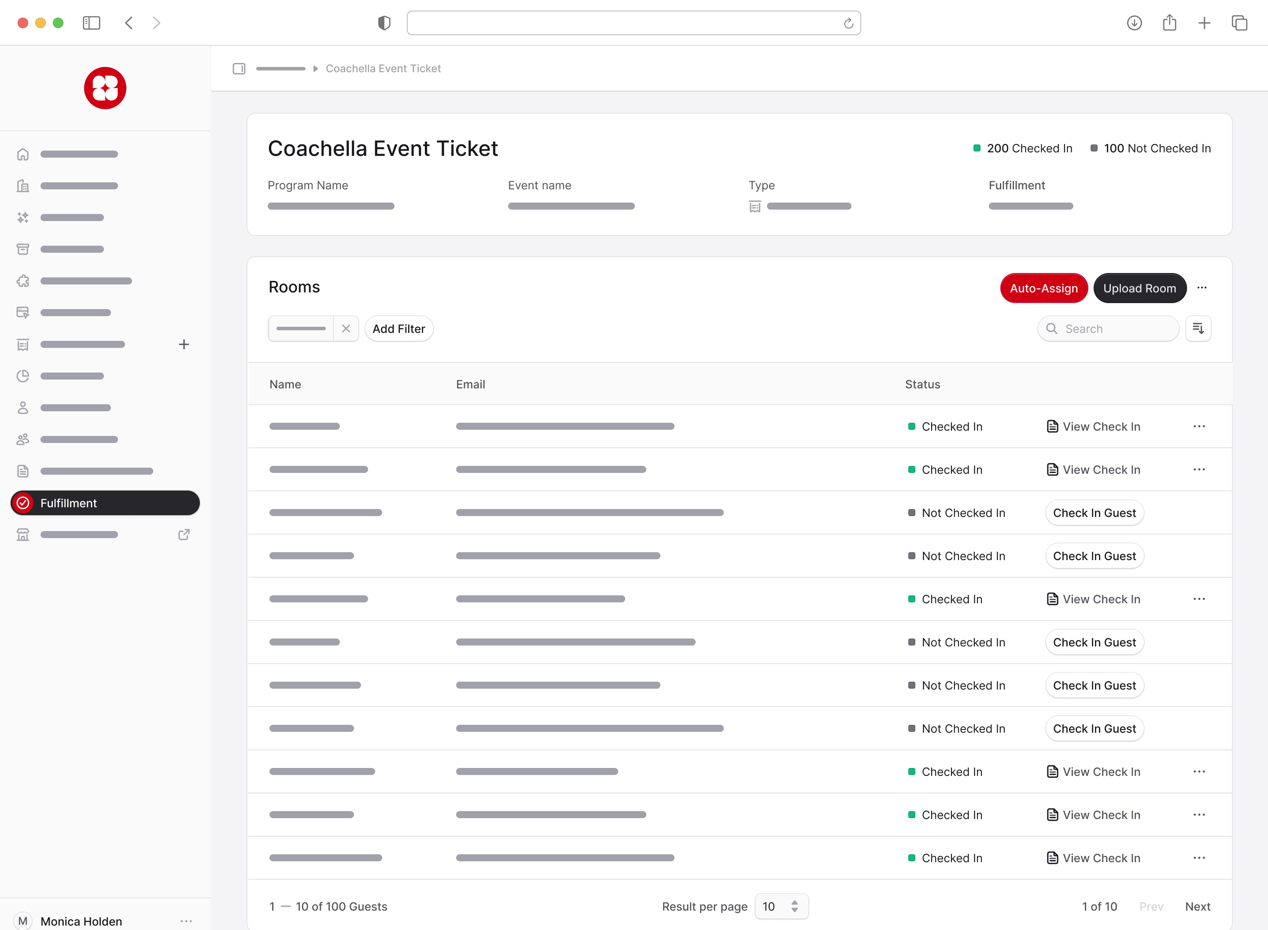Go back with browser back arrow
The width and height of the screenshot is (1268, 930).
pos(129,23)
